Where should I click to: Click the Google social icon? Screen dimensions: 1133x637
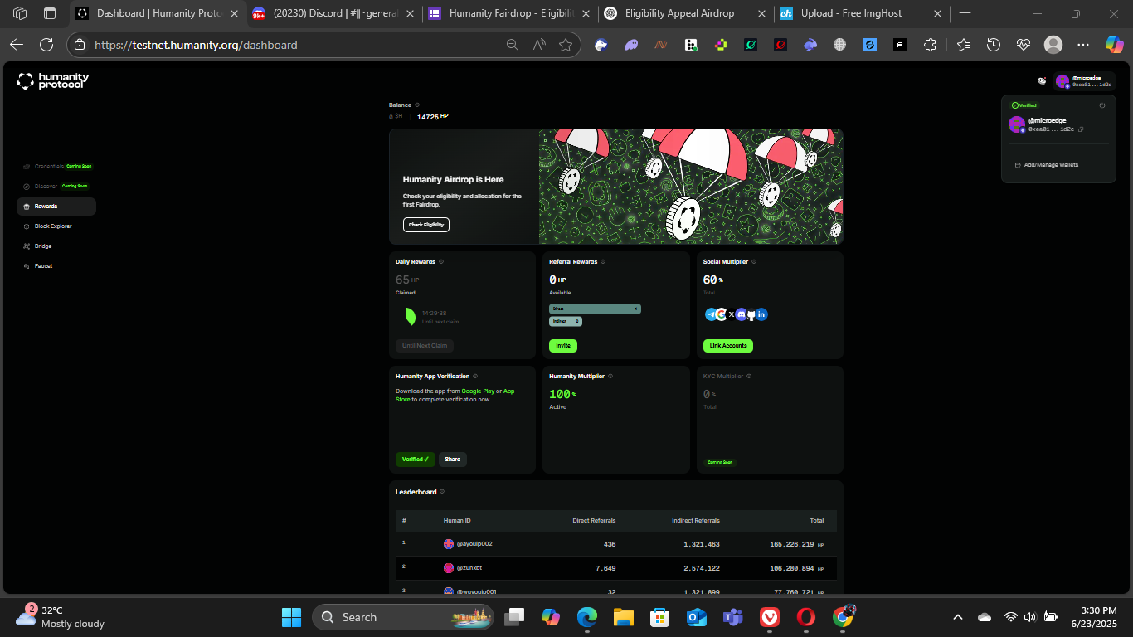(x=721, y=314)
